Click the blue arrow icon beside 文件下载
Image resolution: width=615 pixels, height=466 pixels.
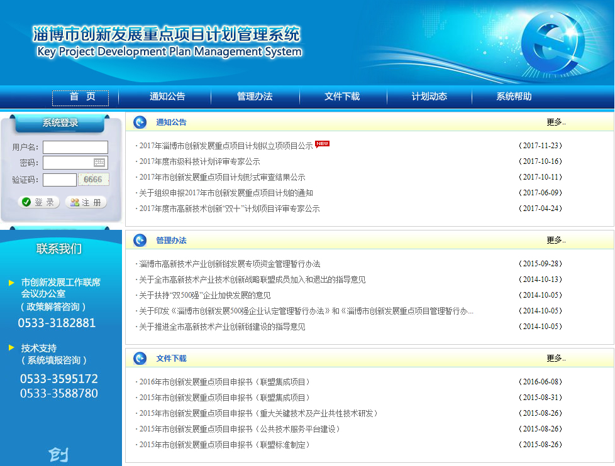pyautogui.click(x=140, y=359)
